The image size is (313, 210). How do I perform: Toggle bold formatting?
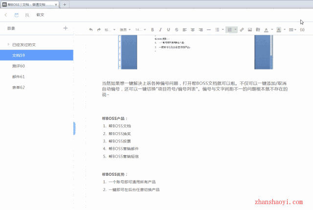pos(153,30)
